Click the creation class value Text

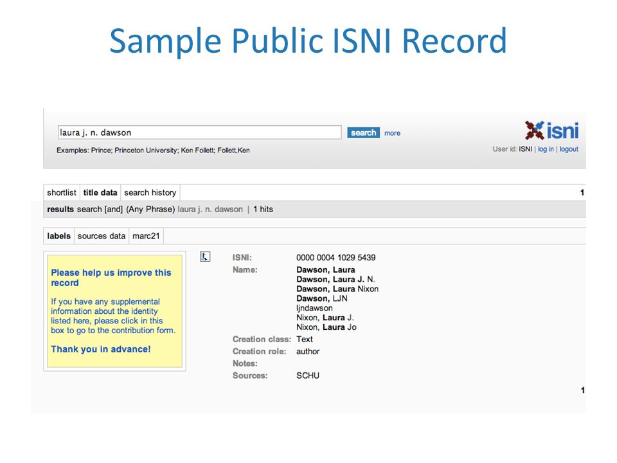pos(305,339)
